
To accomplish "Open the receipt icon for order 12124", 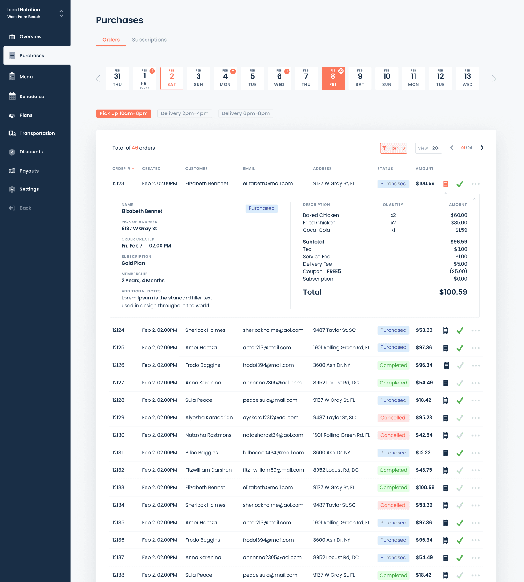I will [x=446, y=330].
